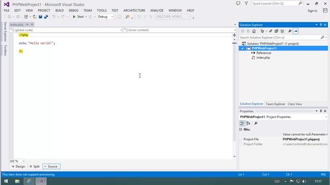Click the Save All icon
330x185 pixels.
click(x=46, y=17)
